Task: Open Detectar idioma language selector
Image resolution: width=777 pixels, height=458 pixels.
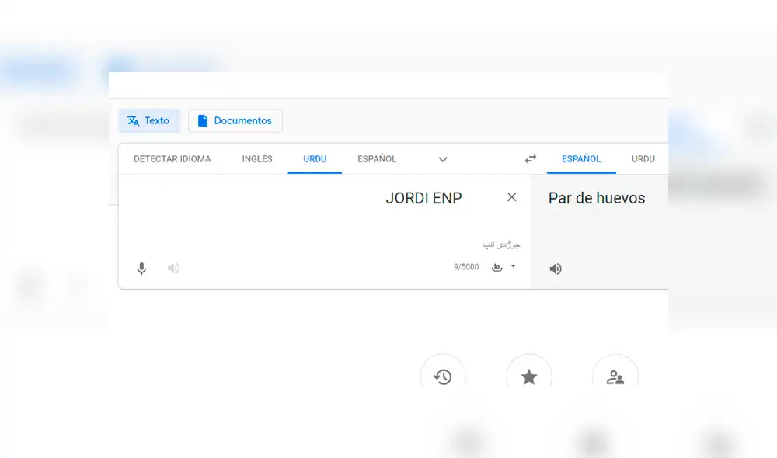Action: tap(171, 158)
